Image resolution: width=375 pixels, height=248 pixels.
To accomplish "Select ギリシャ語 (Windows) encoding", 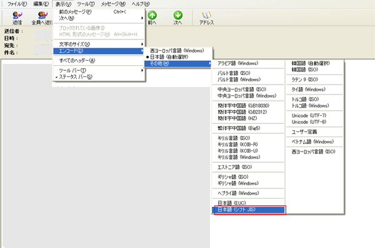I will click(x=248, y=183).
